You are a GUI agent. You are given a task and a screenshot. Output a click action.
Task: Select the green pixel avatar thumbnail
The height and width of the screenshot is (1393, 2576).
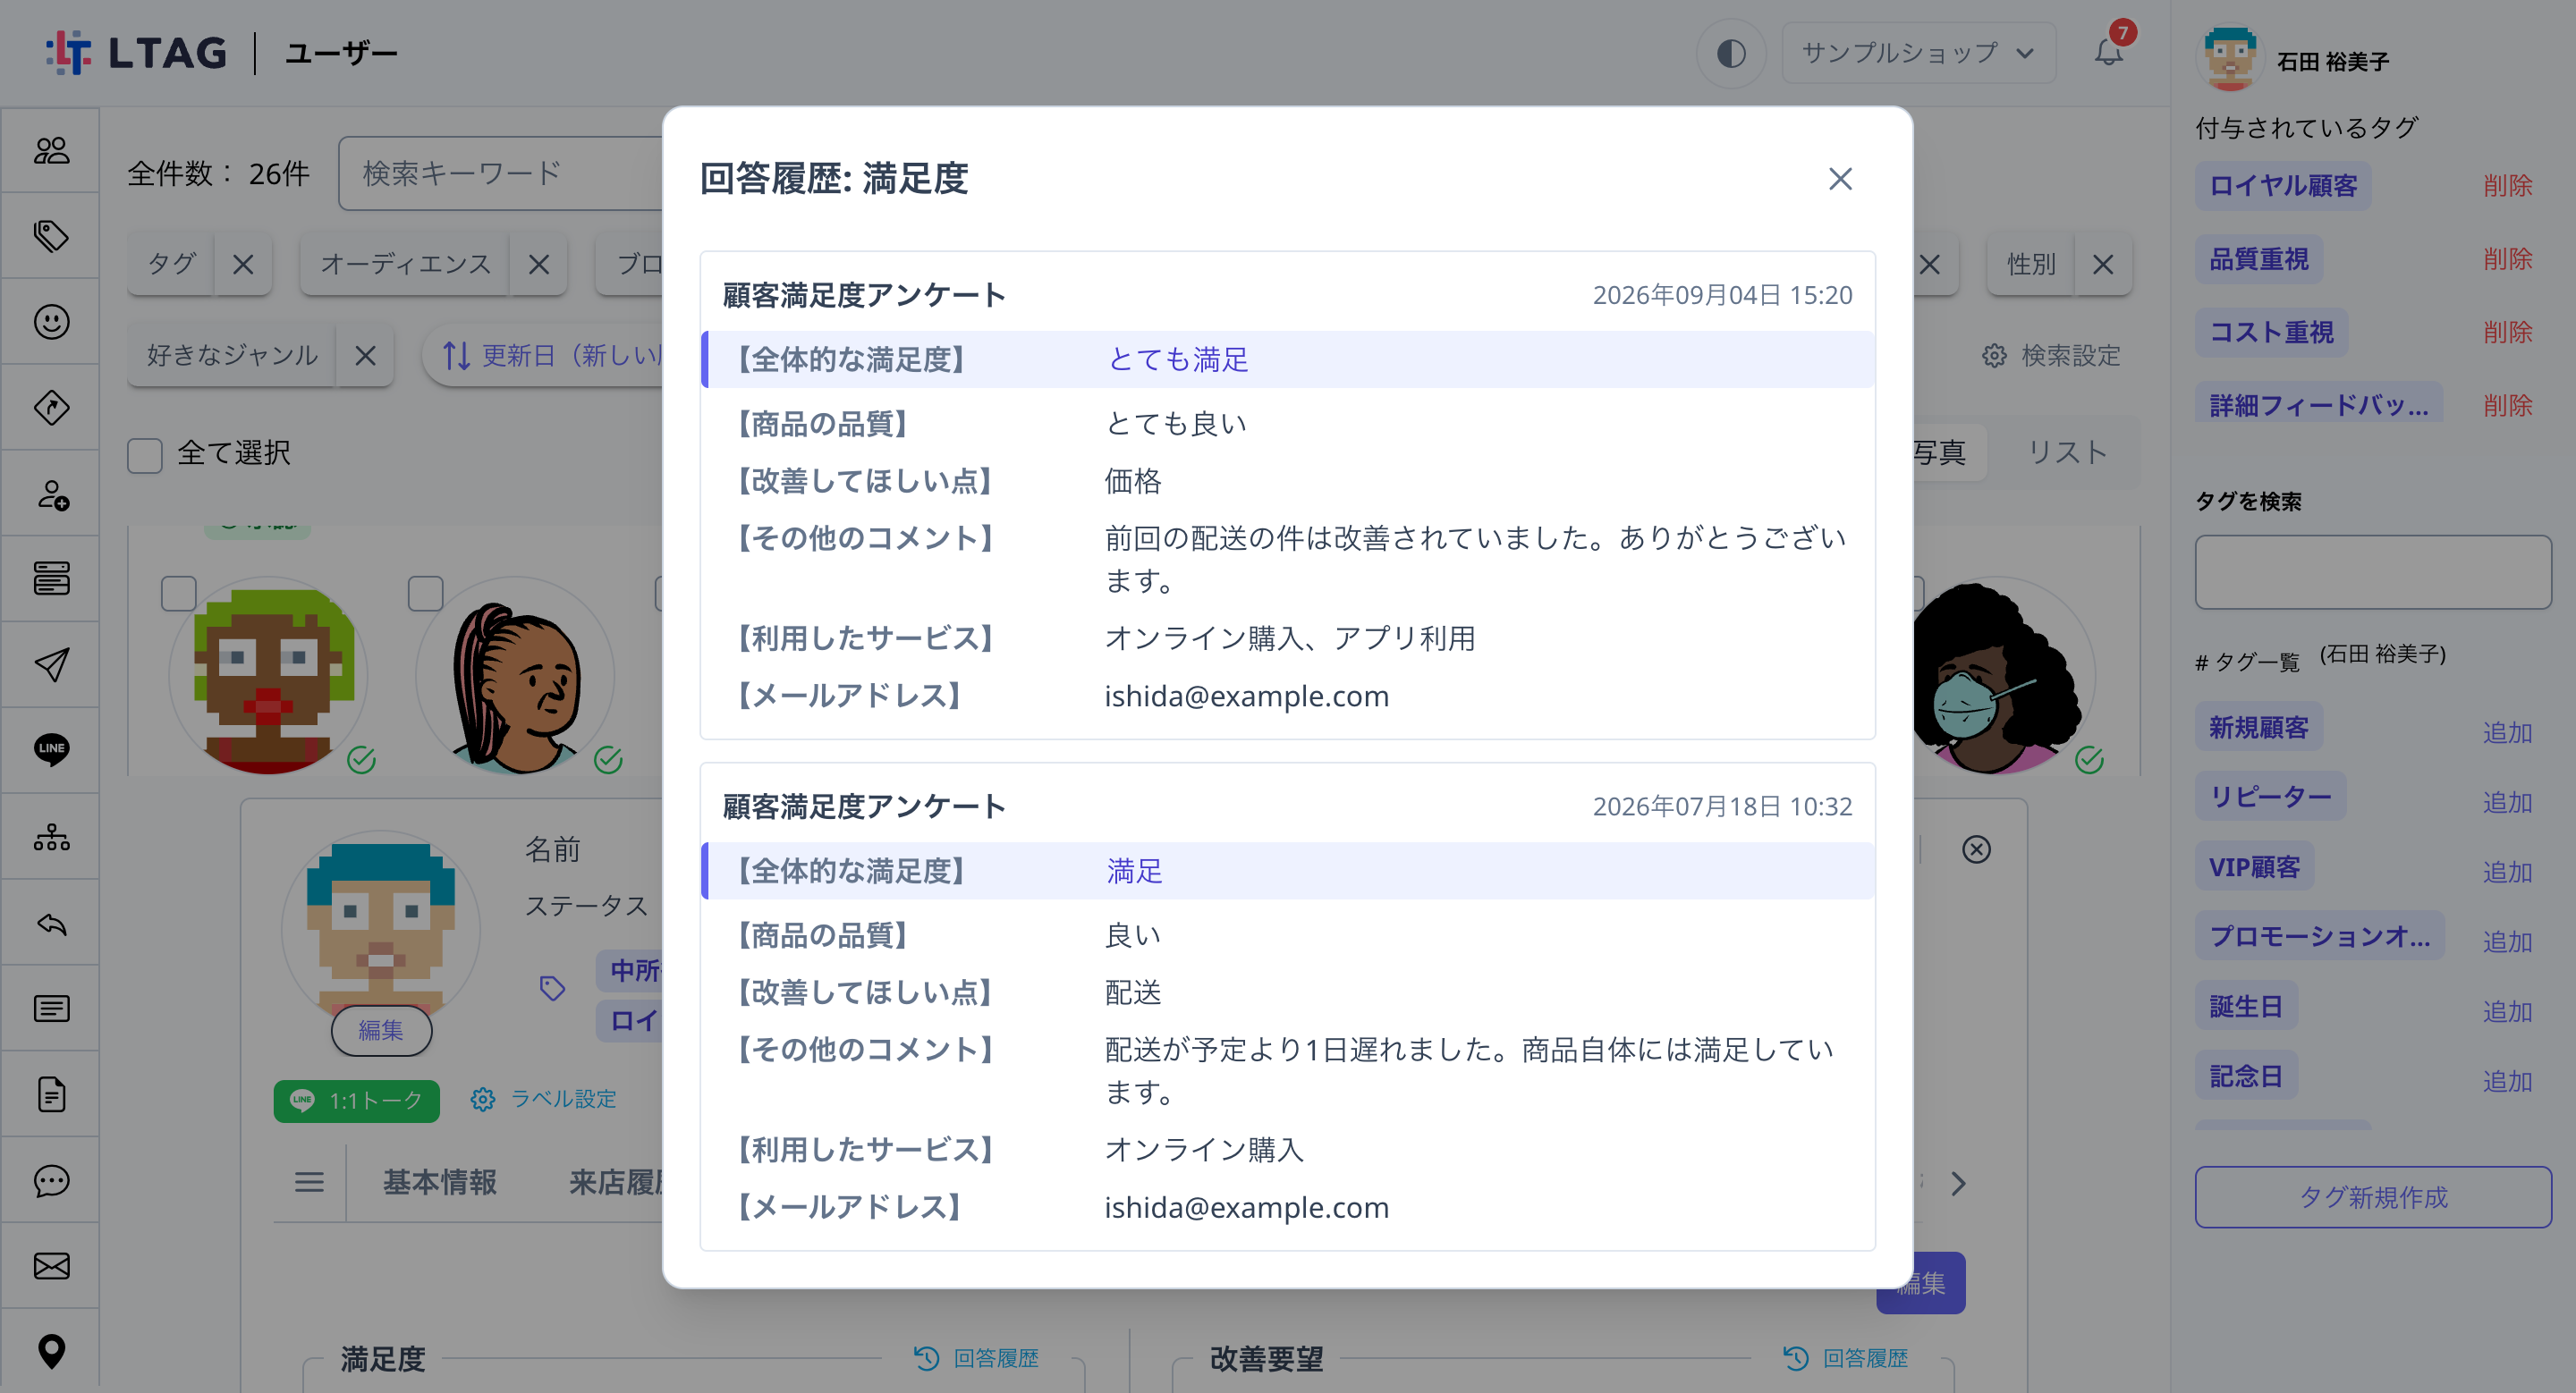coord(268,677)
